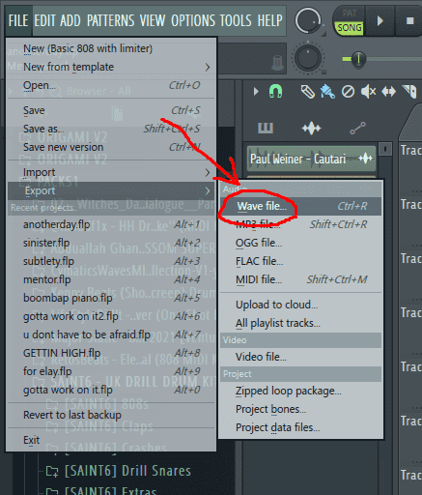The image size is (422, 495).
Task: Select the pencil Draw tool
Action: (307, 92)
